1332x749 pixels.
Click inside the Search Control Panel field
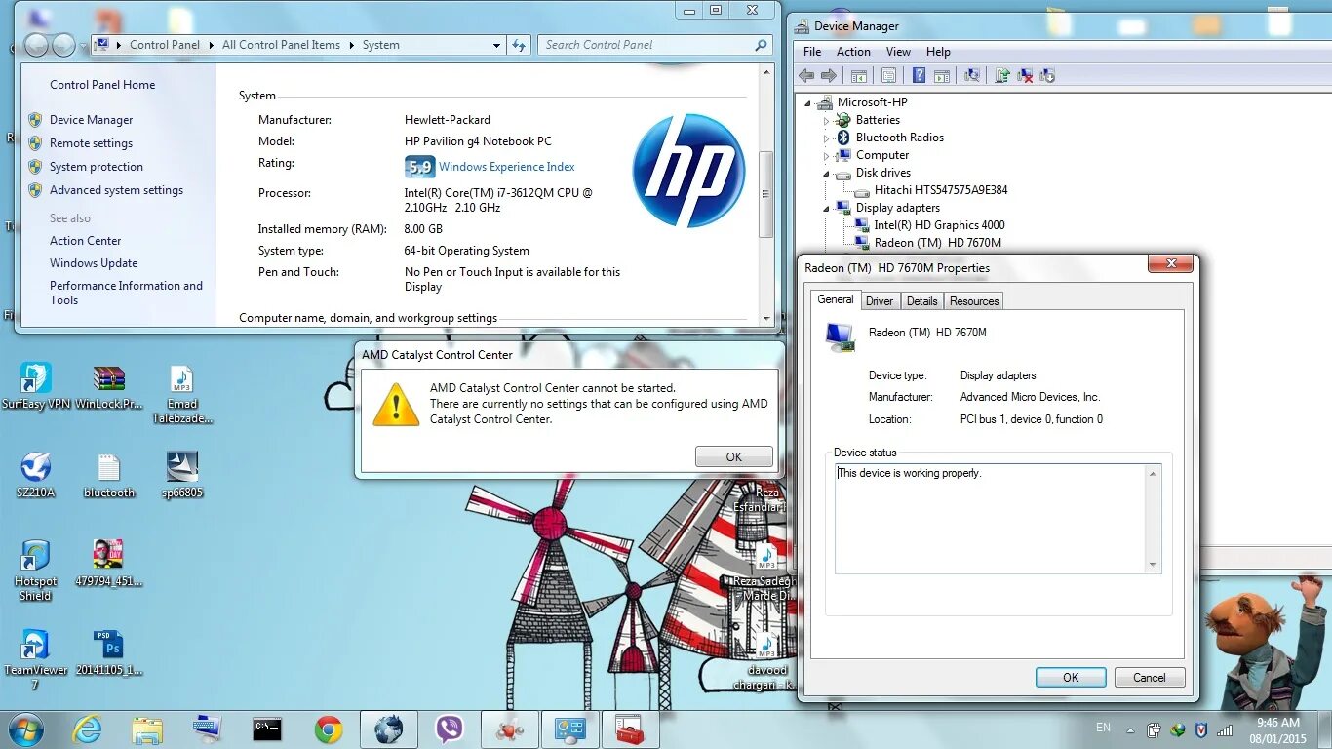point(644,44)
